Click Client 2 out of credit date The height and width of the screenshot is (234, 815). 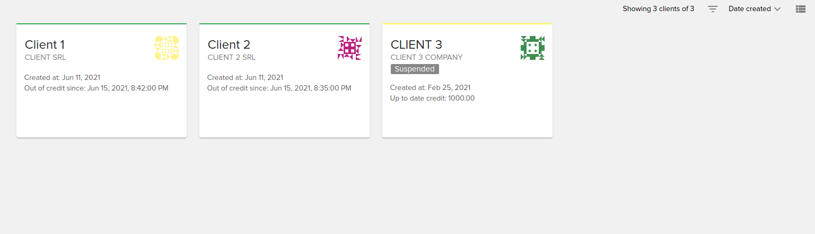point(279,88)
